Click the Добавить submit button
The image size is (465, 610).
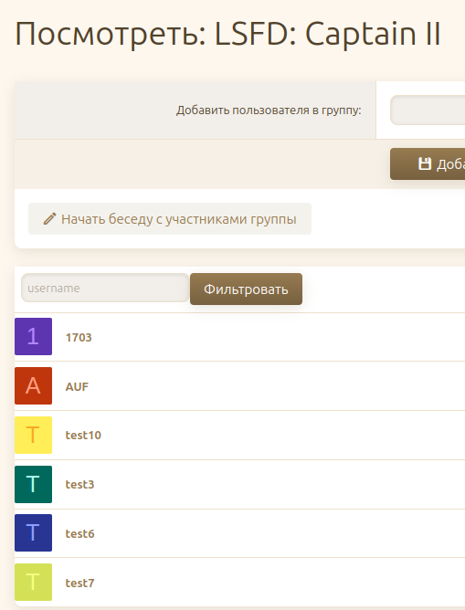[x=428, y=163]
